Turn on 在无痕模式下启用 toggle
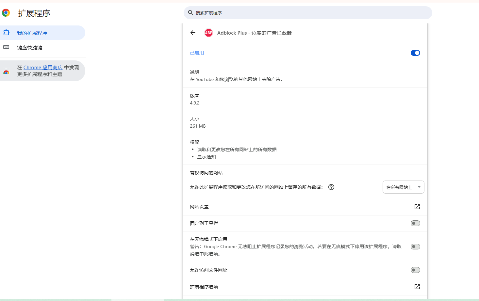 pyautogui.click(x=415, y=246)
